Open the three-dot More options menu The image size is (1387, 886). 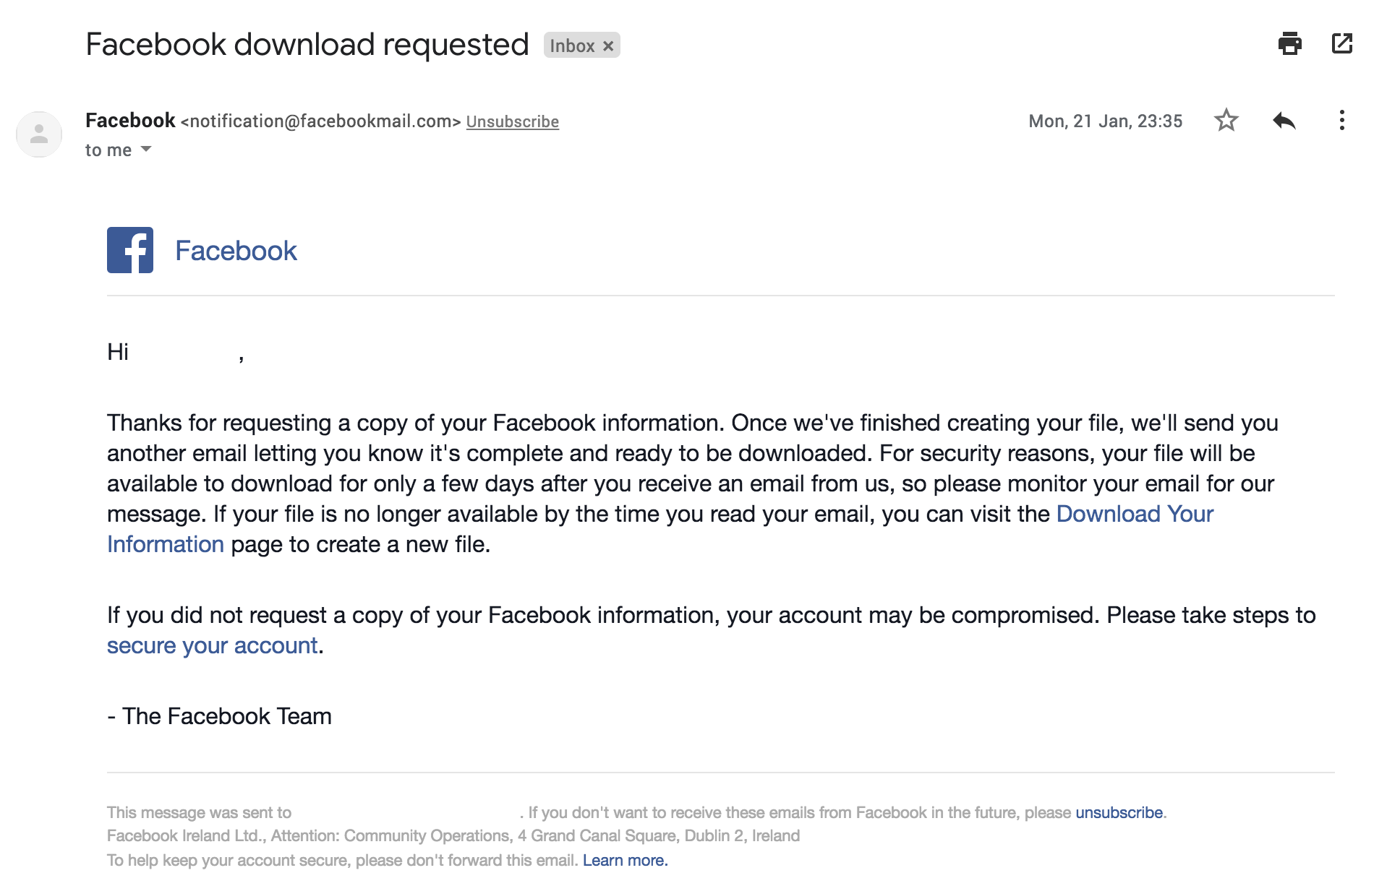[1342, 120]
